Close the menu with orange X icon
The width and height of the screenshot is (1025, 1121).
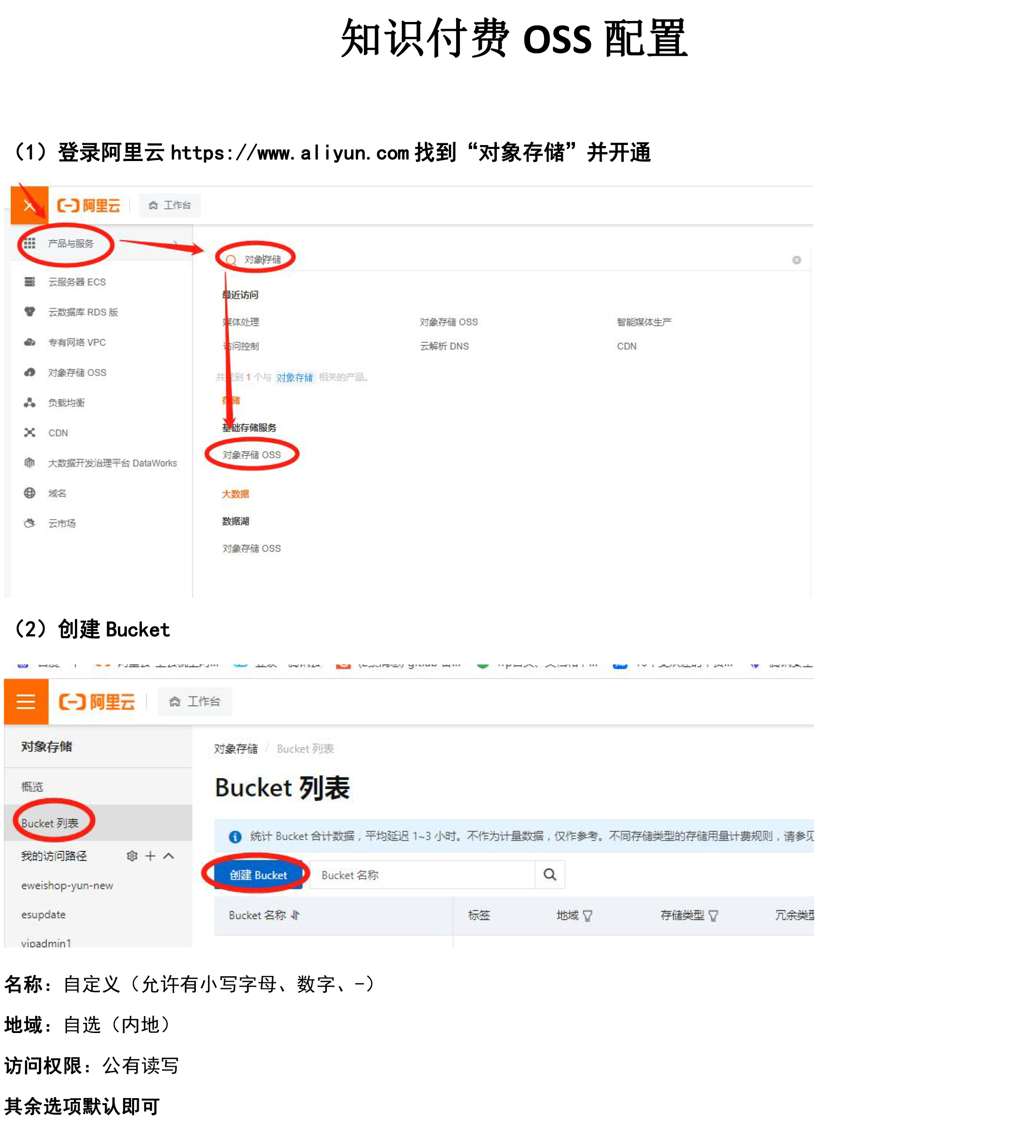pyautogui.click(x=29, y=206)
